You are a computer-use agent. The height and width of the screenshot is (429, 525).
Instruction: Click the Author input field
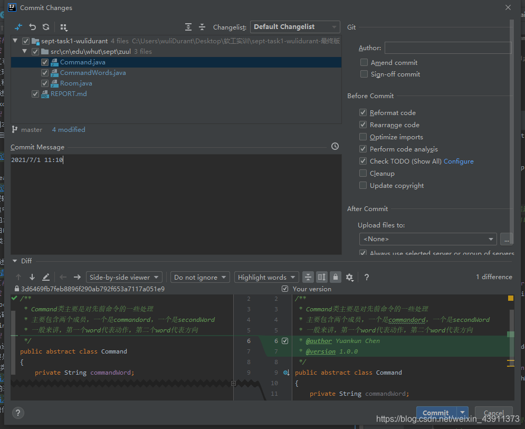point(448,48)
